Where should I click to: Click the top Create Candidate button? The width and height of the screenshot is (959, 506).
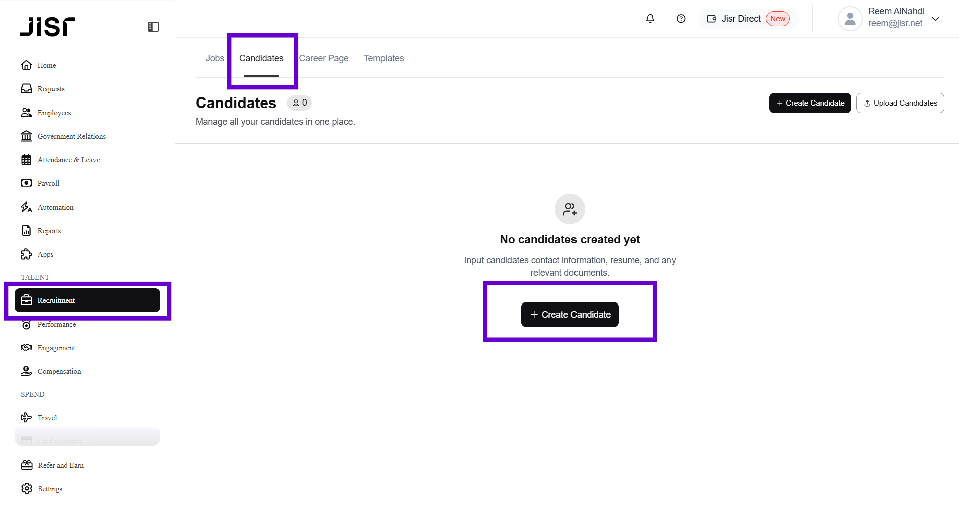tap(810, 103)
